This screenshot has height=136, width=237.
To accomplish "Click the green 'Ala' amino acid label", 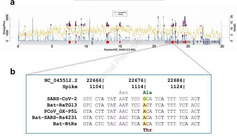I will 147,93.
